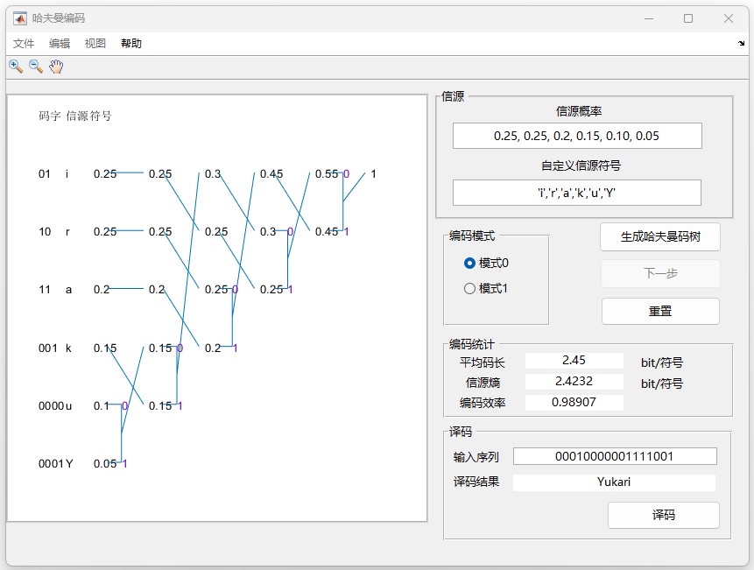Click the 信源熵 value 2.4232
The image size is (754, 570).
tap(574, 382)
